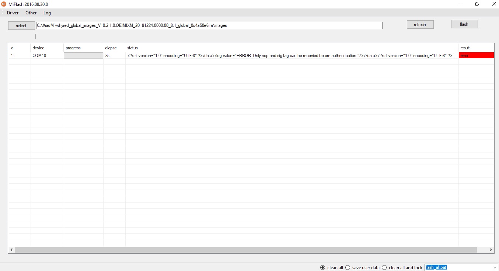Viewport: 499px width, 271px height.
Task: Click the horizontal scrollbar right arrow
Action: [491, 250]
